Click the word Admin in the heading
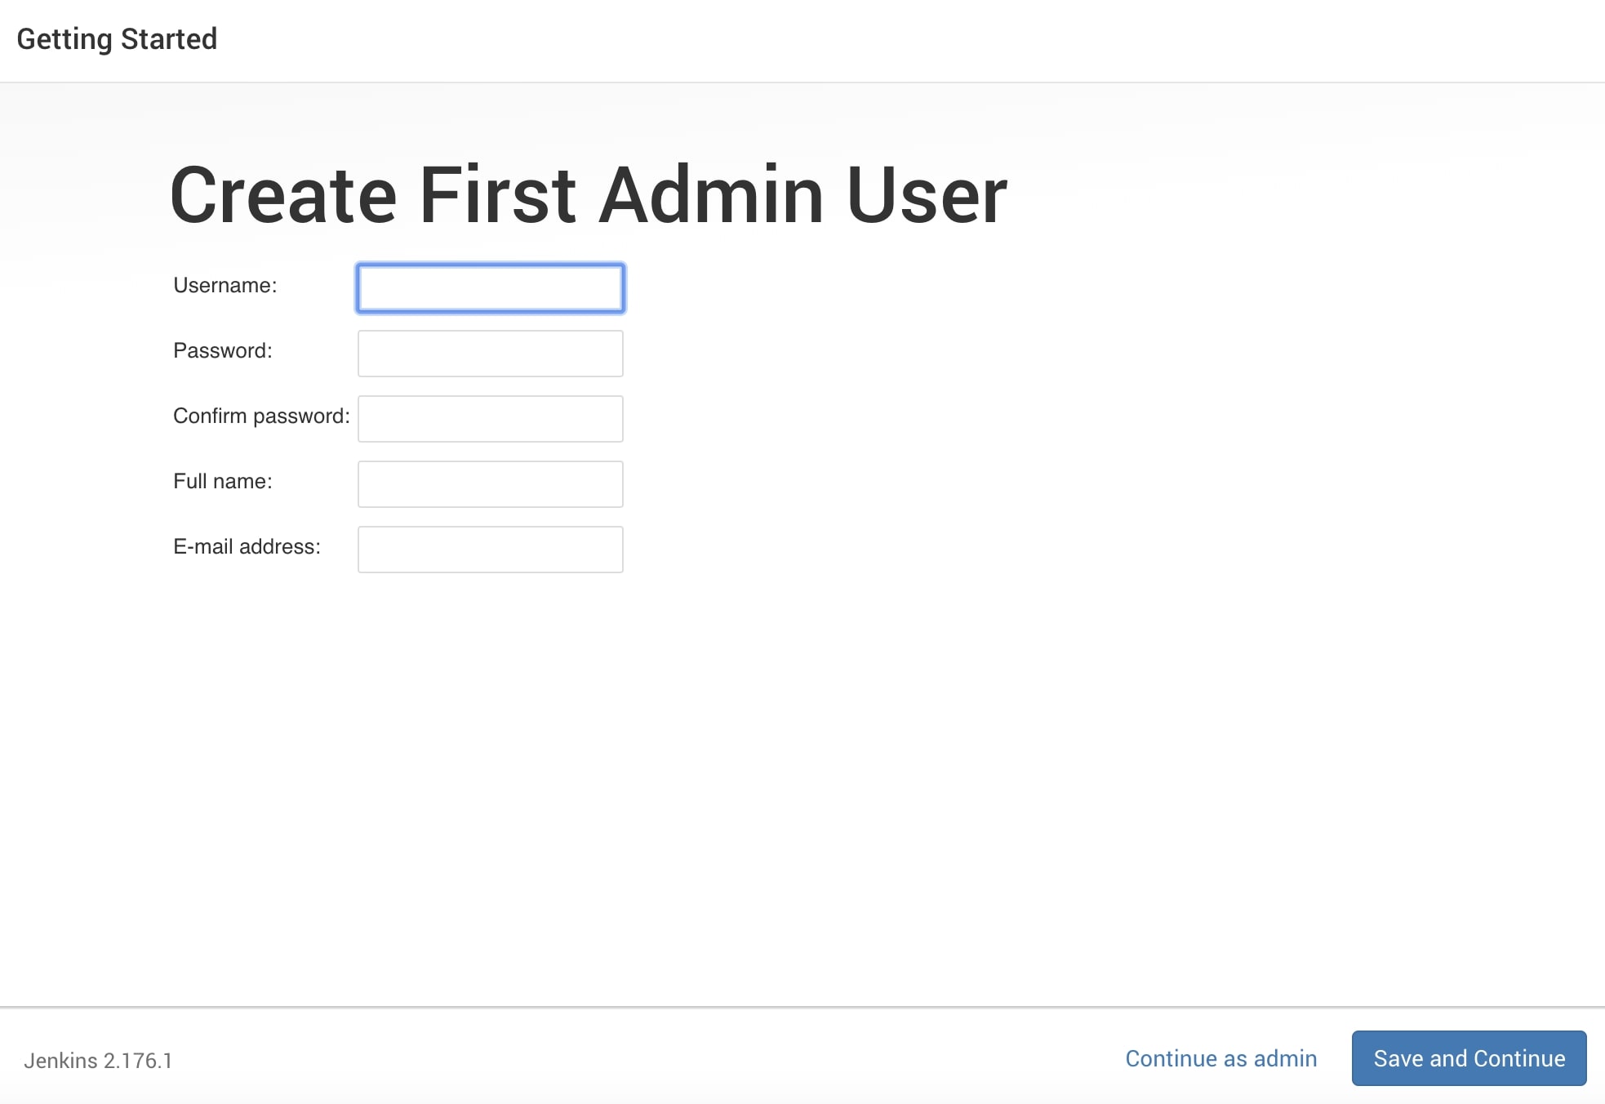Viewport: 1605px width, 1104px height. coord(710,195)
